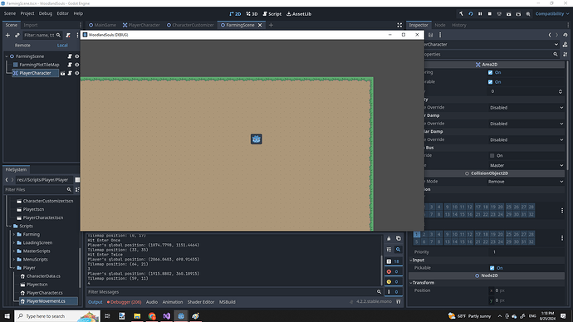Image resolution: width=573 pixels, height=322 pixels.
Task: Click the attach/detach script icon in Scene dock
Action: click(x=68, y=35)
